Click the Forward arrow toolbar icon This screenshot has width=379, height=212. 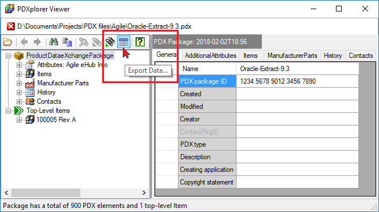(37, 42)
